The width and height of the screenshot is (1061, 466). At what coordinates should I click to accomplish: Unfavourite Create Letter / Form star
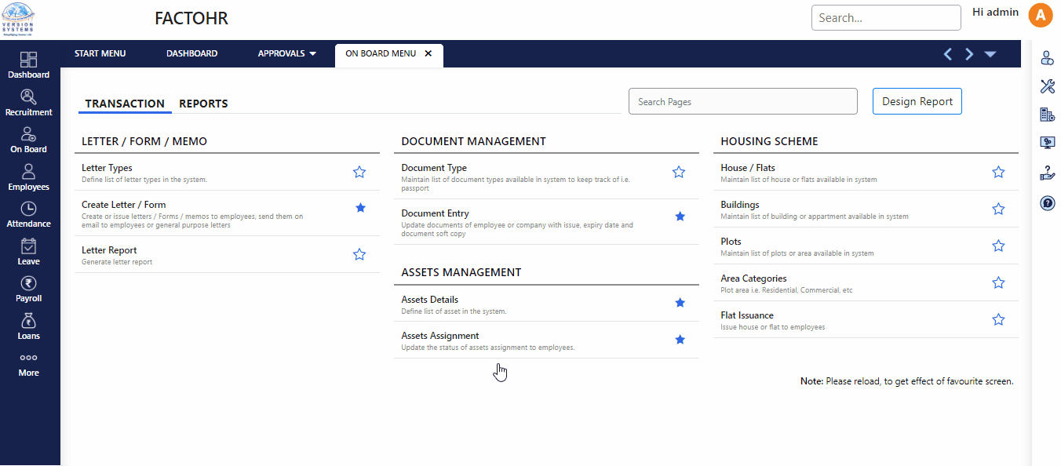click(x=360, y=208)
